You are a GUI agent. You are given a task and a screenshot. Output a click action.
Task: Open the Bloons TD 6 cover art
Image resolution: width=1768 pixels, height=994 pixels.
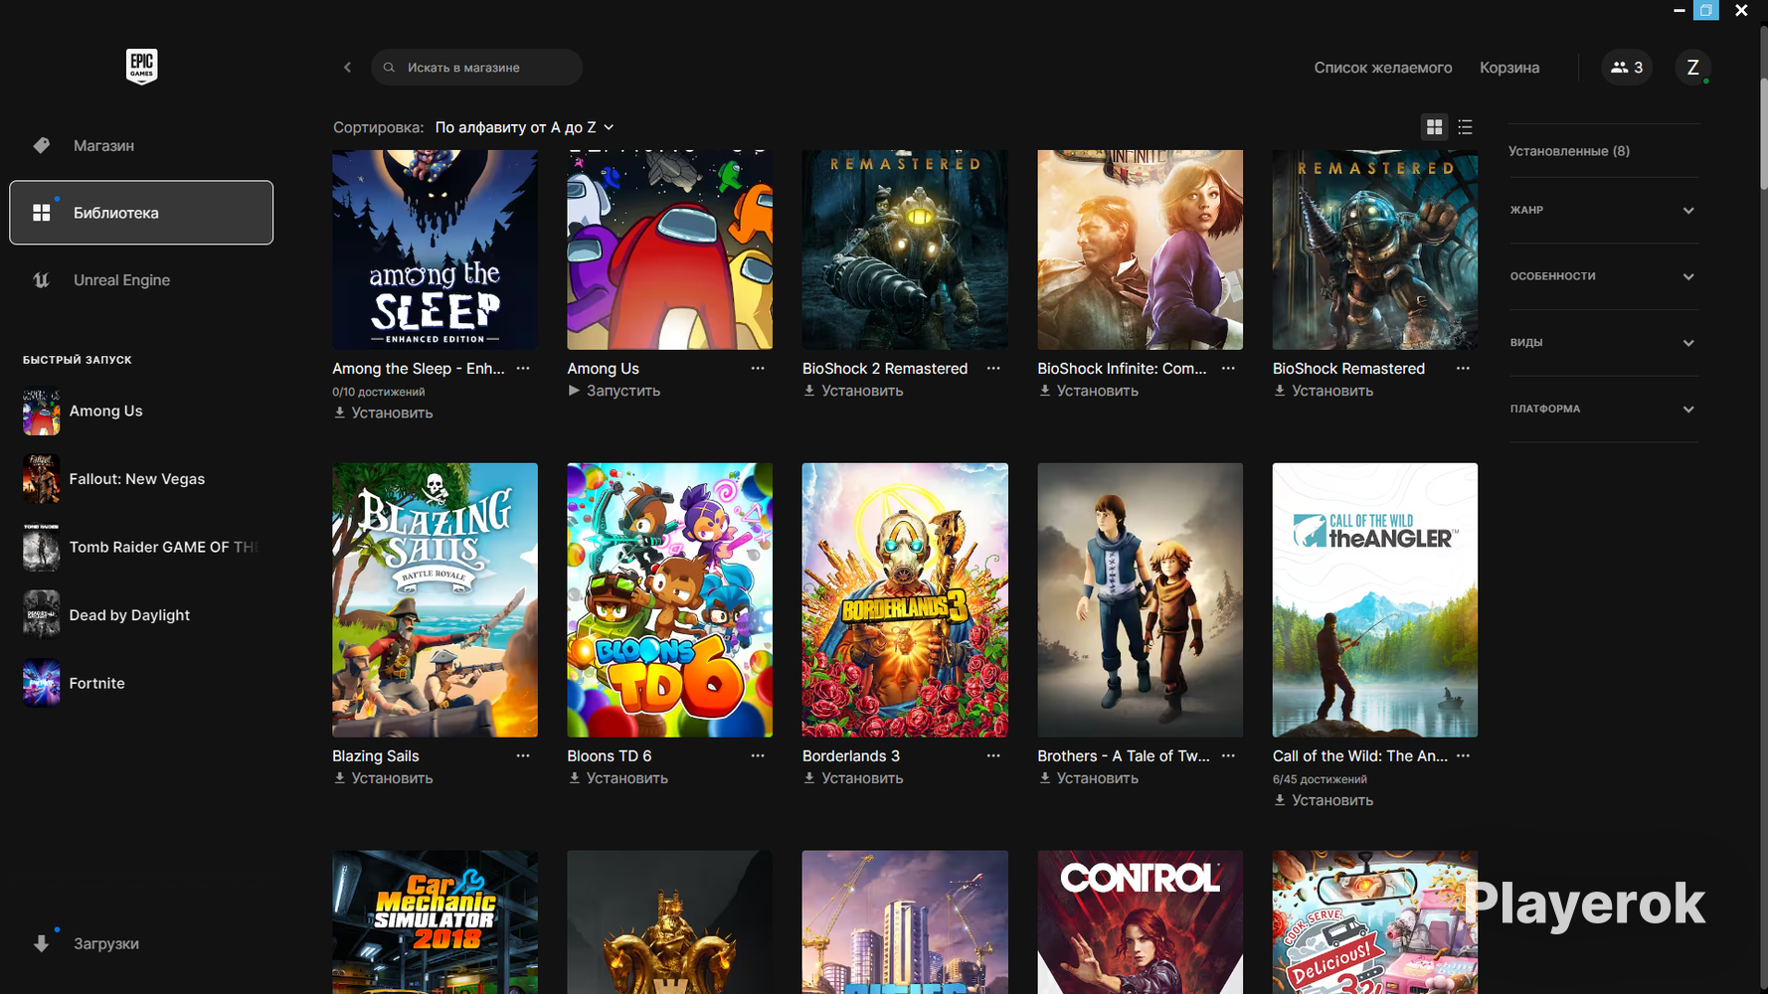point(669,599)
